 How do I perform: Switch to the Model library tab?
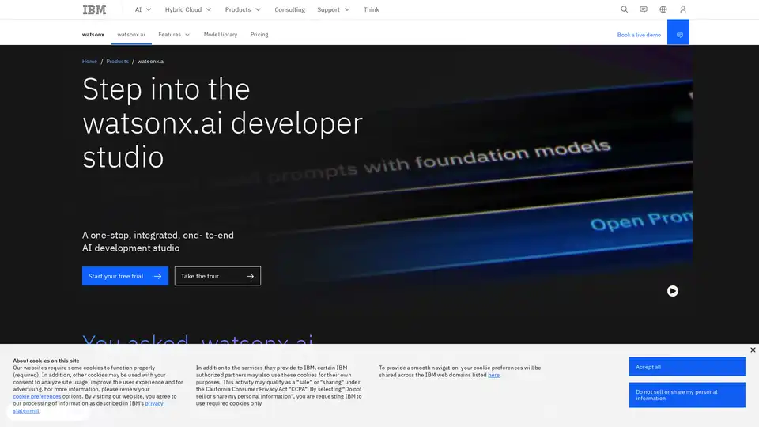220,35
